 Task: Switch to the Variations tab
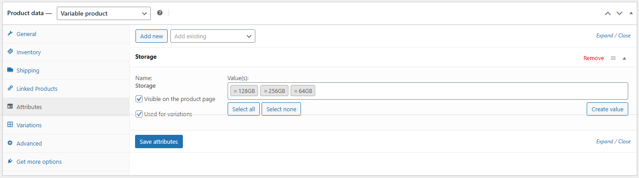click(29, 125)
